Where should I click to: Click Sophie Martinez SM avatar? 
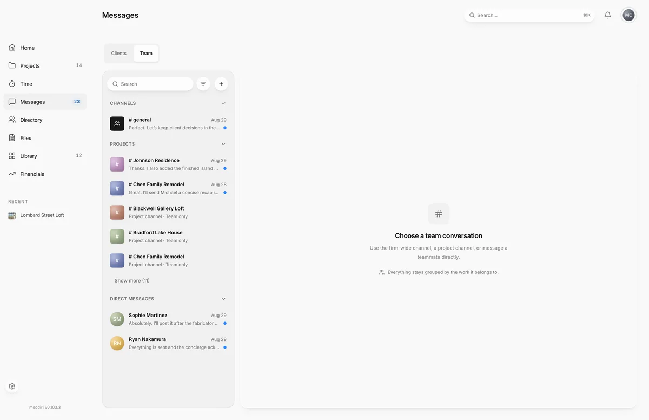coord(117,319)
